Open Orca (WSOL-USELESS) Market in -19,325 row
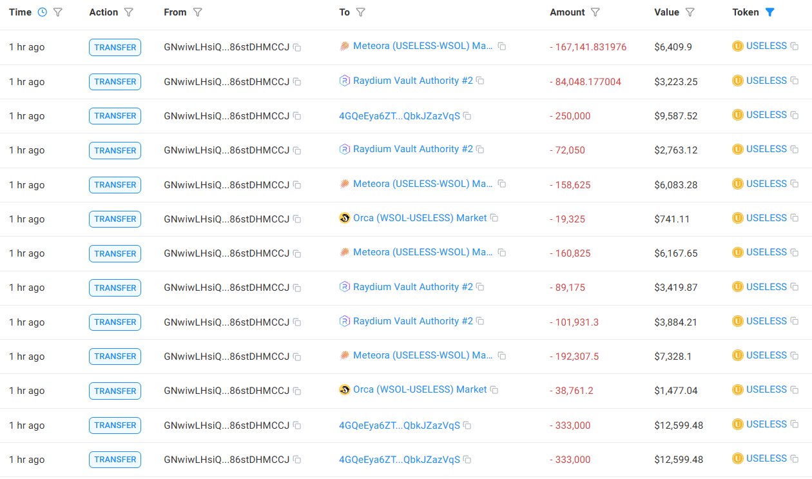 [x=420, y=218]
